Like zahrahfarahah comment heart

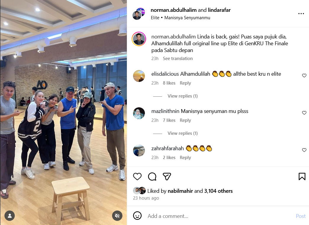coord(304,150)
